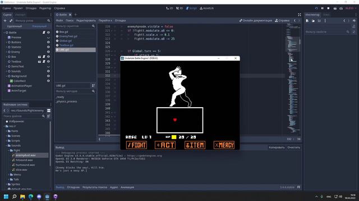Open the Справка top menu

point(59,8)
